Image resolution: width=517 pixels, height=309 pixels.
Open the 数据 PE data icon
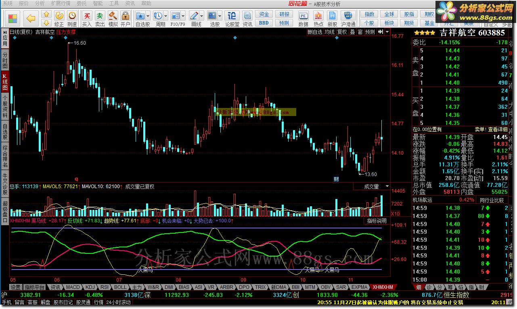click(x=304, y=16)
